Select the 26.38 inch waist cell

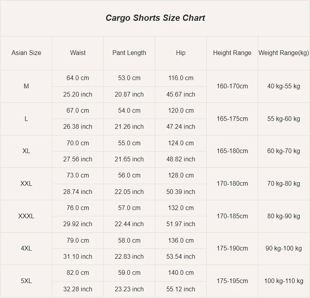point(78,126)
